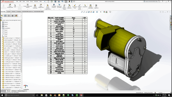172x97 pixels.
Task: Click the Insert Components tool
Action: coord(10,6)
